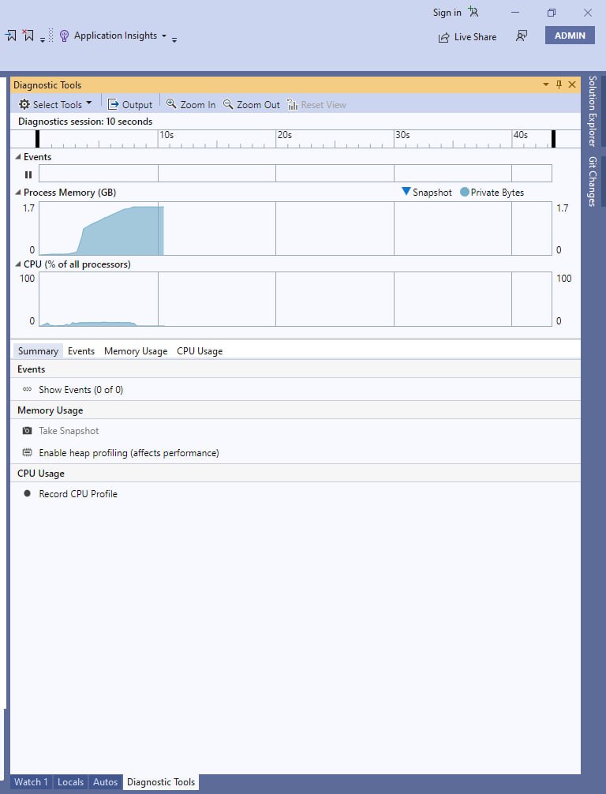Click the Select Tools gear icon
Viewport: 606px width, 794px height.
(24, 104)
